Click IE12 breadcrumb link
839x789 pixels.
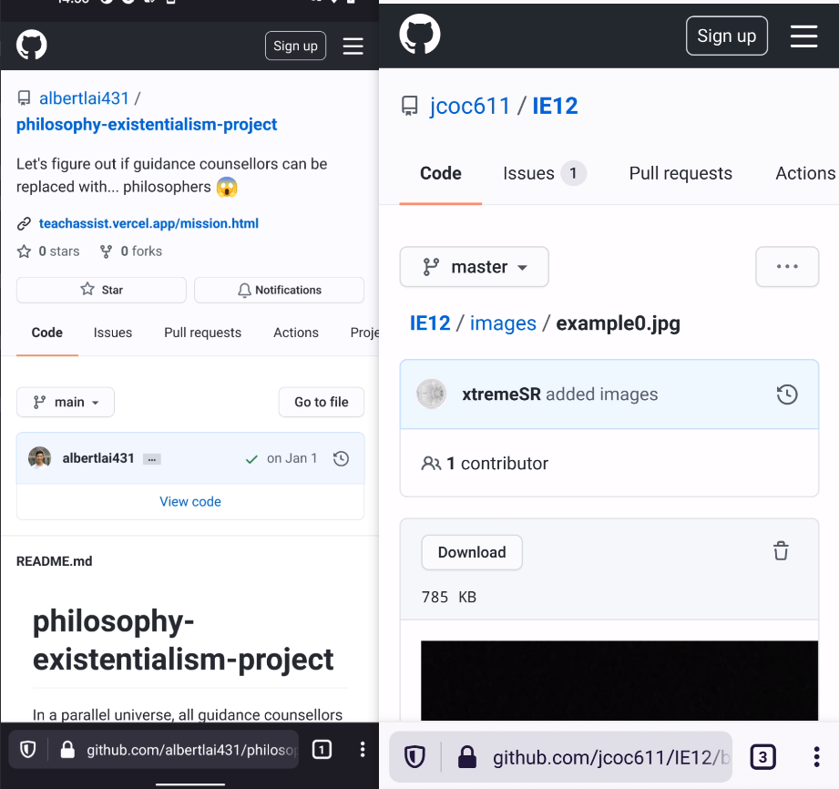click(x=430, y=323)
